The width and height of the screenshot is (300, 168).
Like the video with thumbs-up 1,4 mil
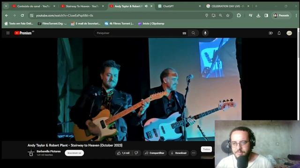(123, 153)
